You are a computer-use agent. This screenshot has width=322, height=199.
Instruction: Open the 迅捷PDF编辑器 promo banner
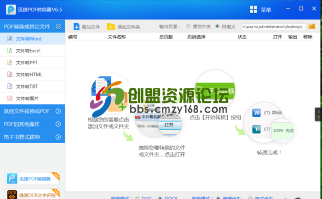[x=33, y=178]
